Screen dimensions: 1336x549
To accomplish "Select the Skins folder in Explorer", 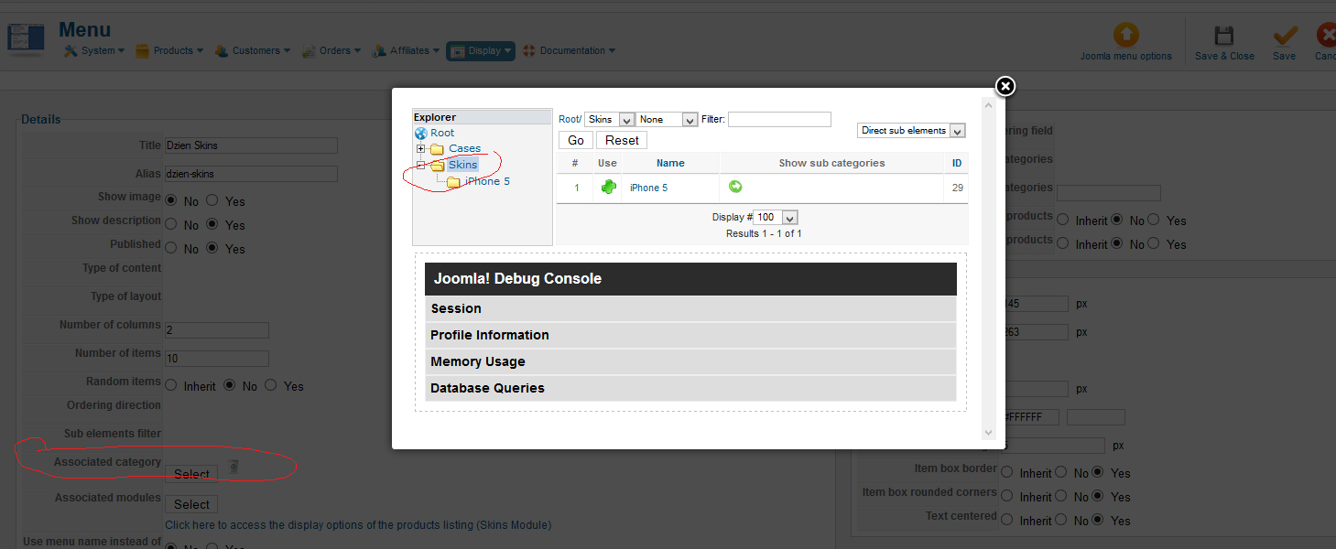I will 462,165.
